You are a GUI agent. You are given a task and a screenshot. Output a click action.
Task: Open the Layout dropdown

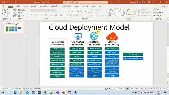(22, 10)
